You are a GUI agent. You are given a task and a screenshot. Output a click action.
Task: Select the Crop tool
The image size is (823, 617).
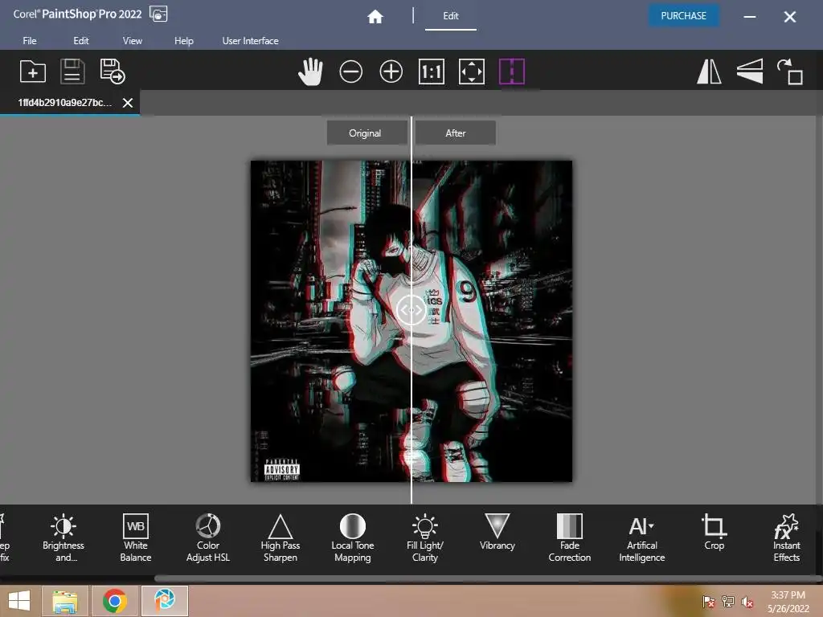point(714,532)
